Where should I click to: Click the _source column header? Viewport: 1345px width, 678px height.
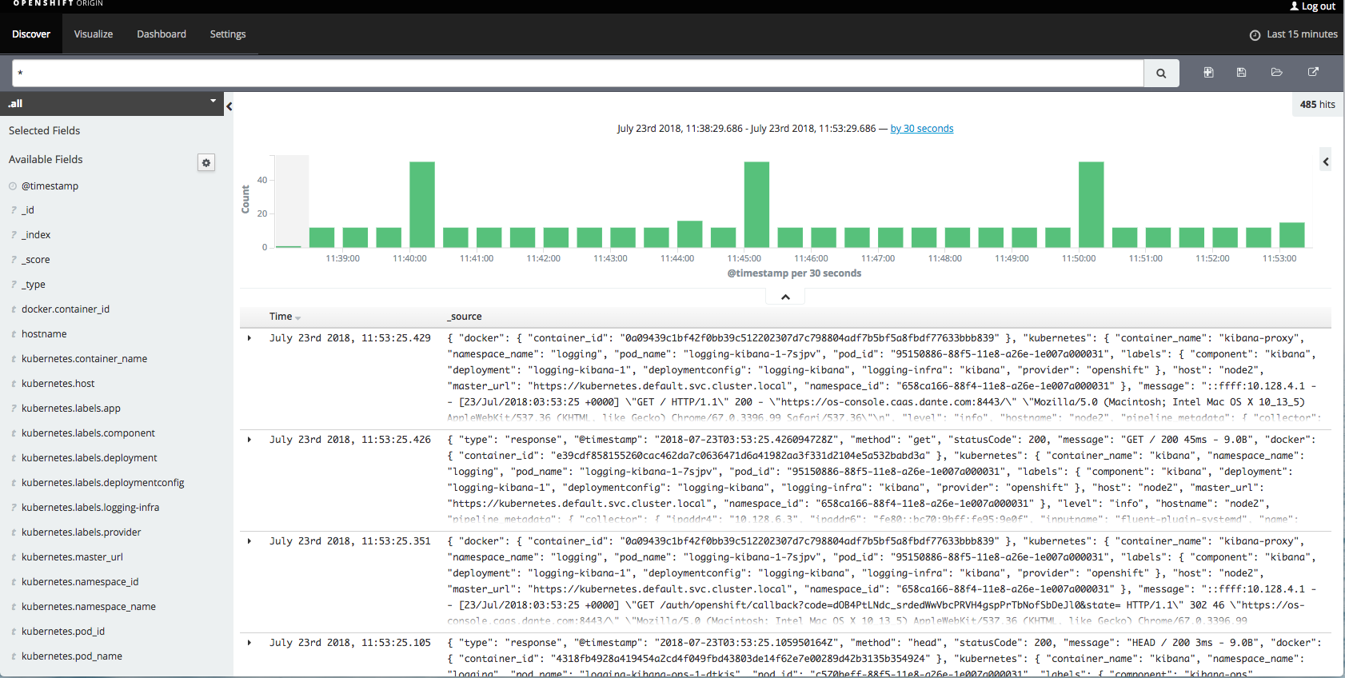465,317
